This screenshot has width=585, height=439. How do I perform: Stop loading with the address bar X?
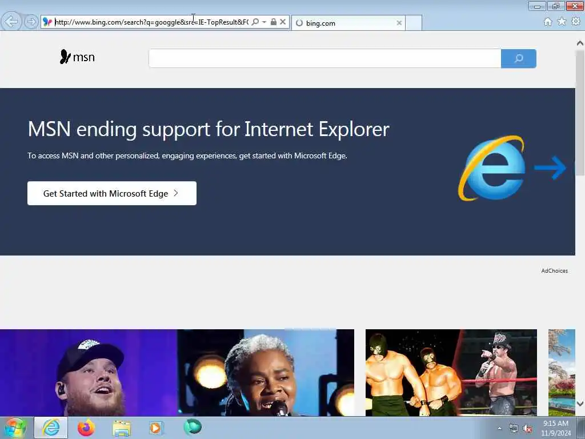[x=283, y=22]
